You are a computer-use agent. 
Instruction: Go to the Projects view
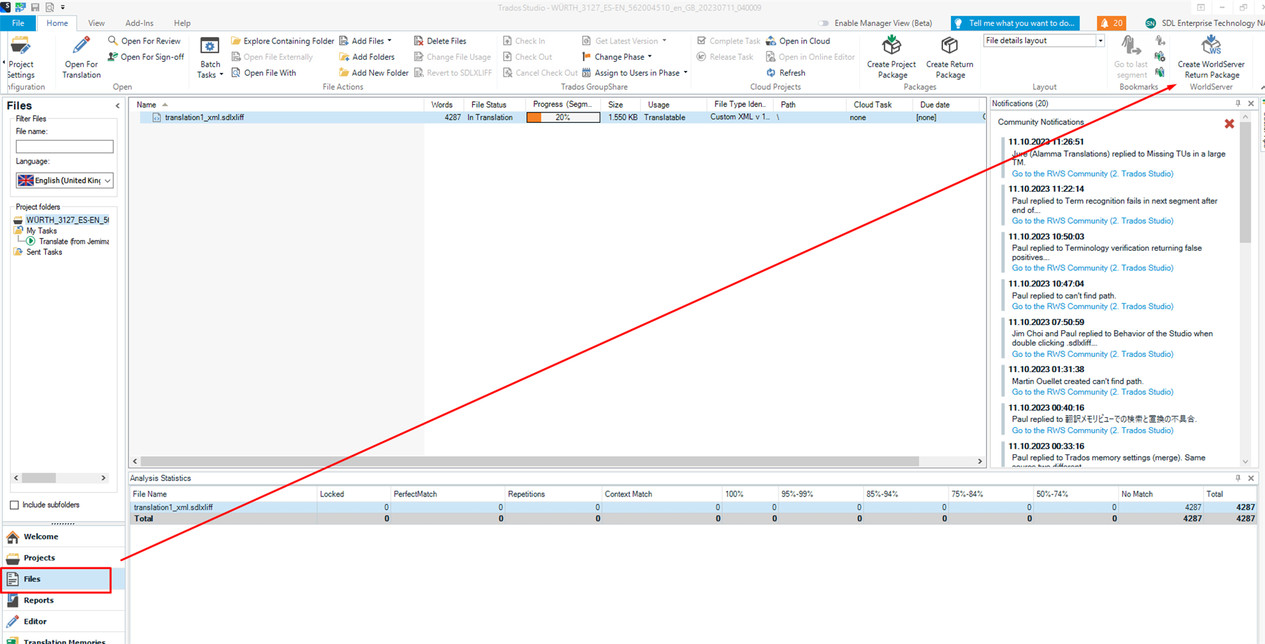(64, 558)
